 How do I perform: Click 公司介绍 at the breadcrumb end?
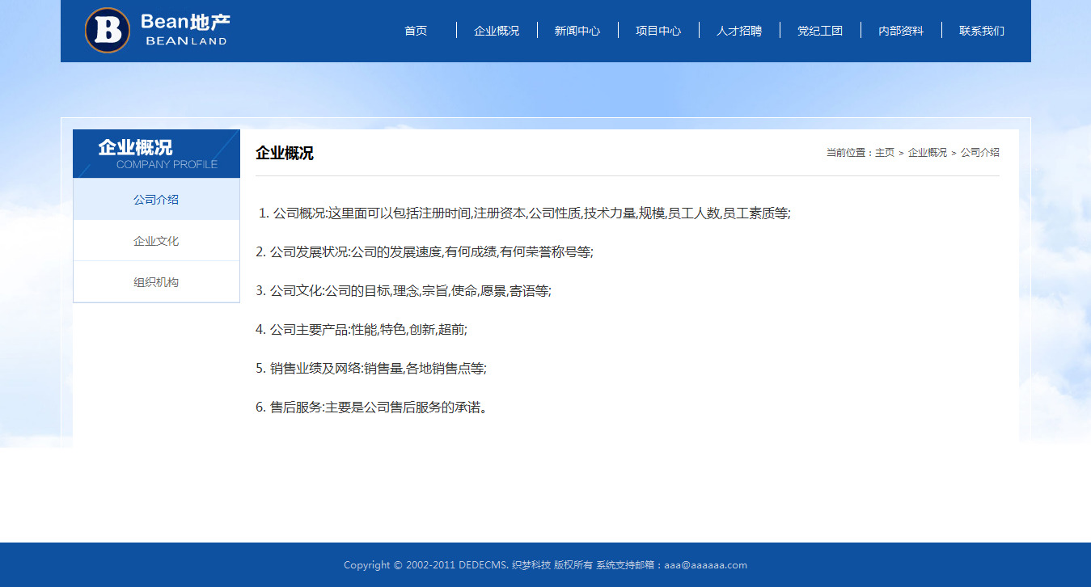pyautogui.click(x=979, y=153)
